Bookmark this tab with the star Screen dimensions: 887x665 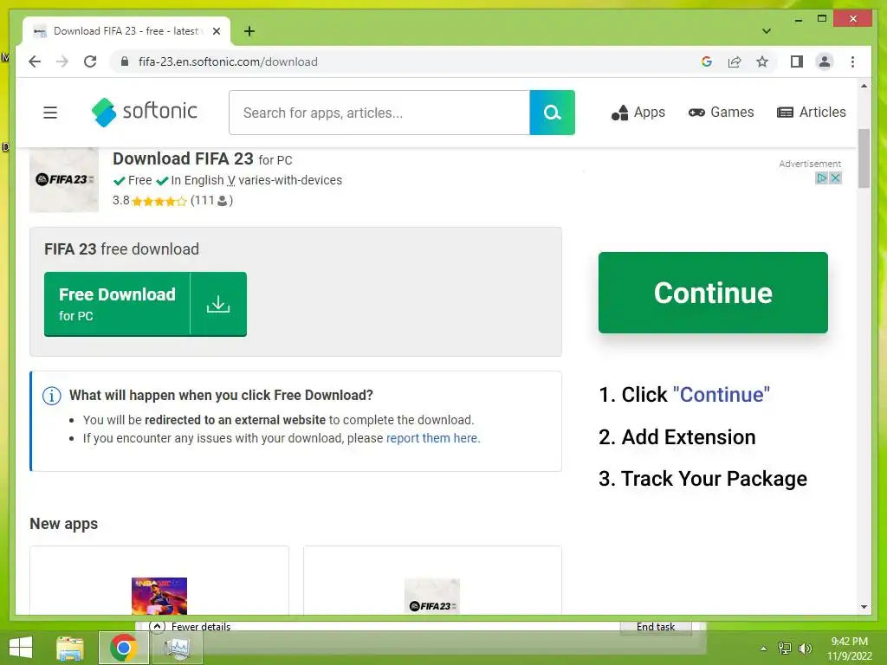762,61
